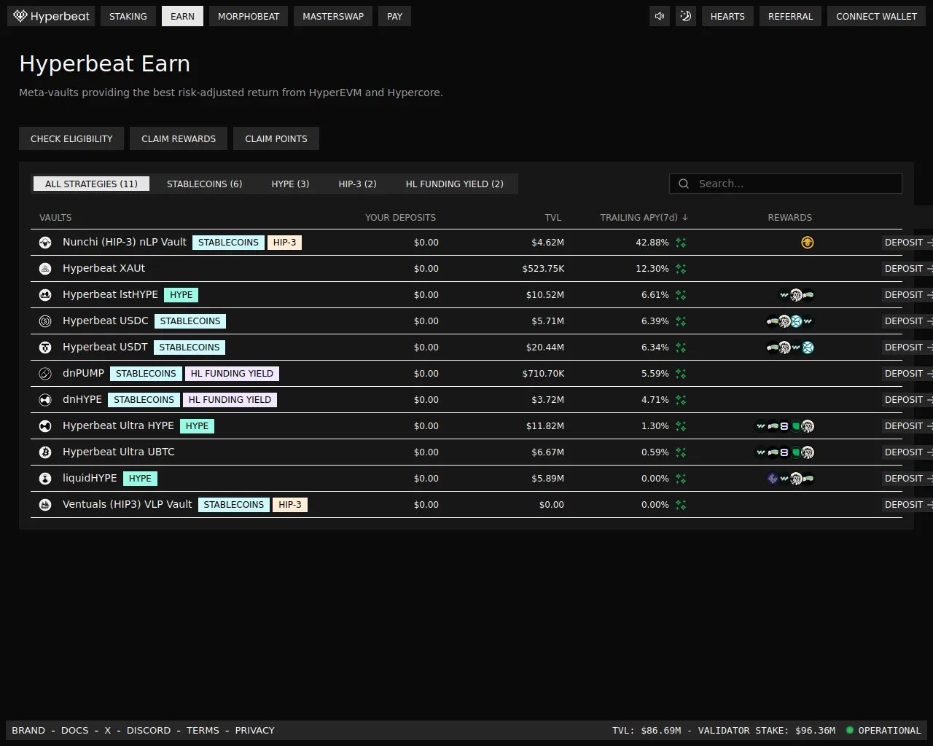This screenshot has width=933, height=746.
Task: Sort vaults by the TVL column header
Action: click(x=553, y=218)
